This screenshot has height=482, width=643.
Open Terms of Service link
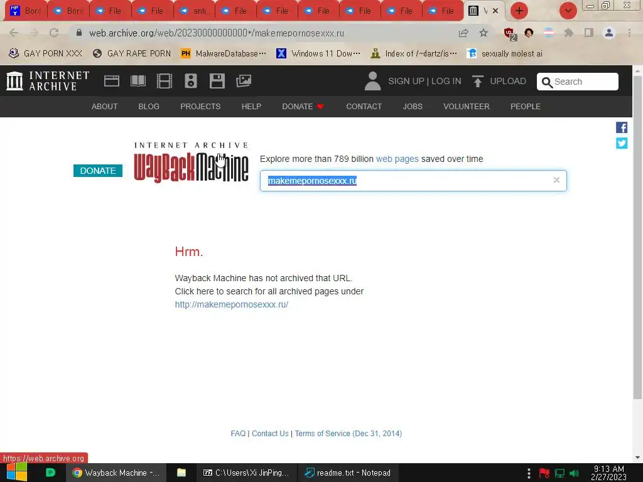click(x=348, y=434)
